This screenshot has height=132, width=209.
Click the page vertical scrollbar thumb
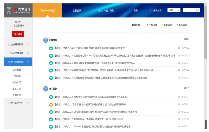(x=205, y=32)
